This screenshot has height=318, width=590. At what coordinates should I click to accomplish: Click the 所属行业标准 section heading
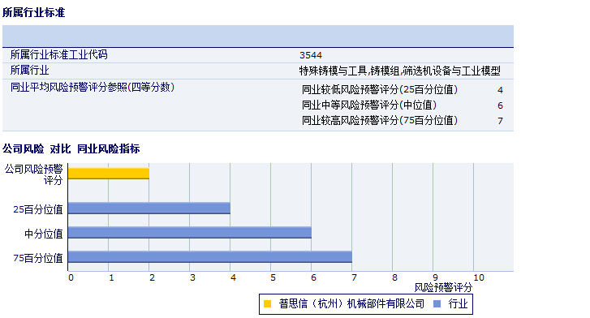pos(34,12)
